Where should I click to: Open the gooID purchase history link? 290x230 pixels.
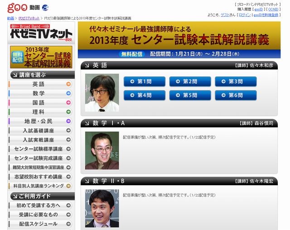tap(259, 10)
